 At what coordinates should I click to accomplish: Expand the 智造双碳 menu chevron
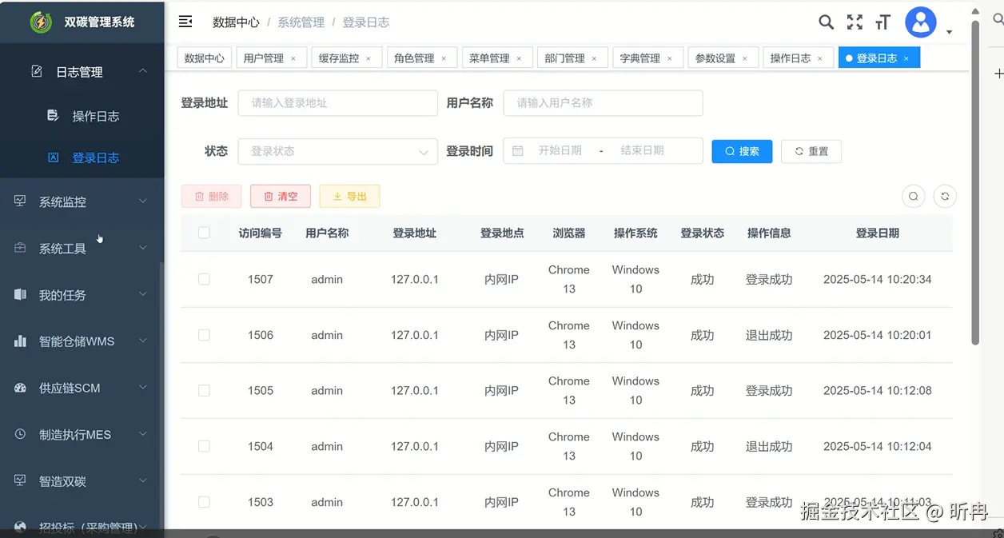[x=143, y=480]
